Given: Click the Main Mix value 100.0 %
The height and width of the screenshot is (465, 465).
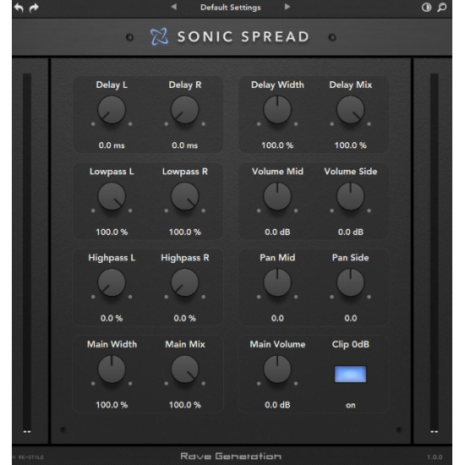Looking at the screenshot, I should (185, 405).
